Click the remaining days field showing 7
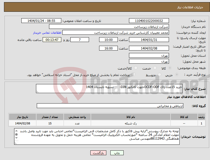The height and width of the screenshot is (160, 210). (x=80, y=40)
